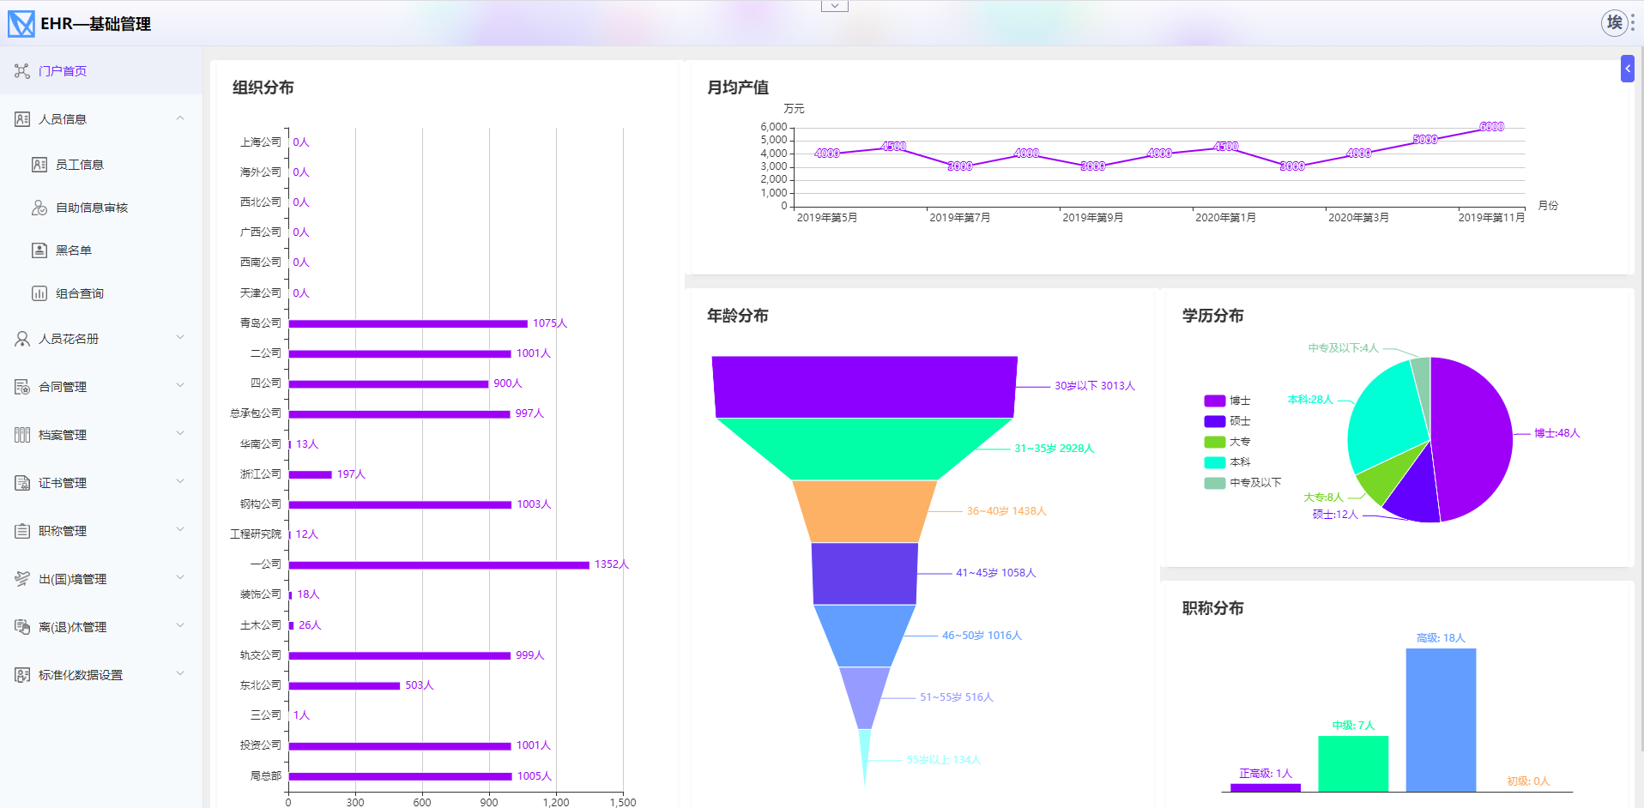Image resolution: width=1644 pixels, height=808 pixels.
Task: Click the 高级 18人 blue bar
Action: pos(1441,720)
